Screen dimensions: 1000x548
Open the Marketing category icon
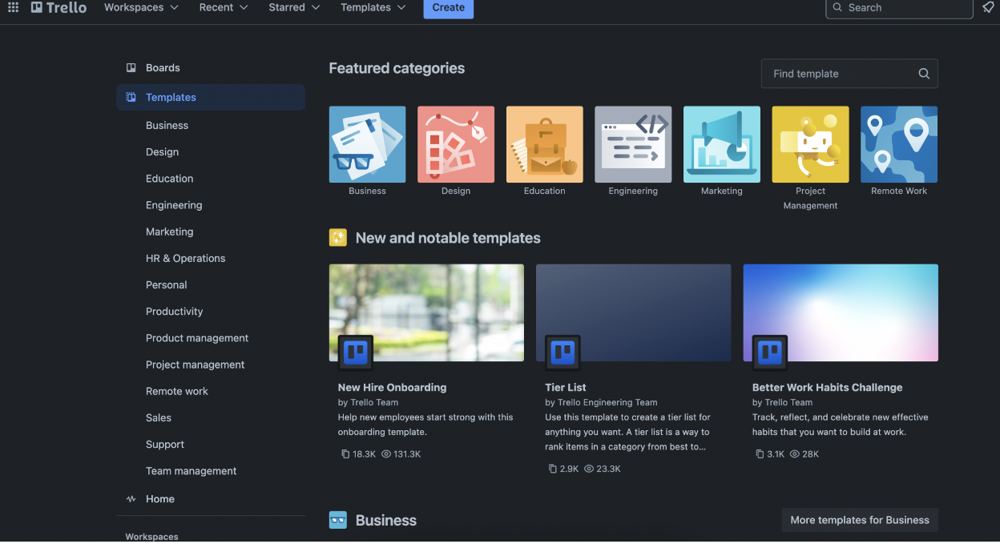click(x=722, y=144)
